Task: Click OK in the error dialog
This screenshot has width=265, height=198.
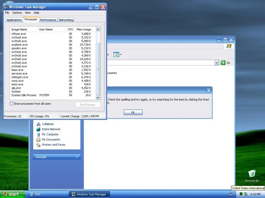Action: (x=133, y=112)
